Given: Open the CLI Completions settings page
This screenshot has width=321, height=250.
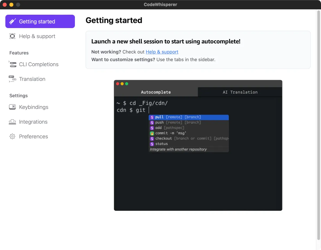Looking at the screenshot, I should point(39,64).
